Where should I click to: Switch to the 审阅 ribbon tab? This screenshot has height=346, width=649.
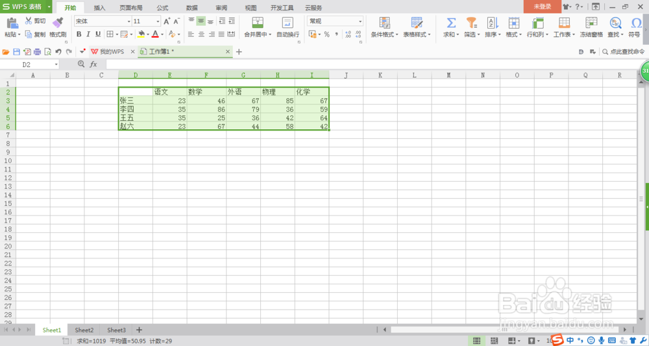click(221, 7)
